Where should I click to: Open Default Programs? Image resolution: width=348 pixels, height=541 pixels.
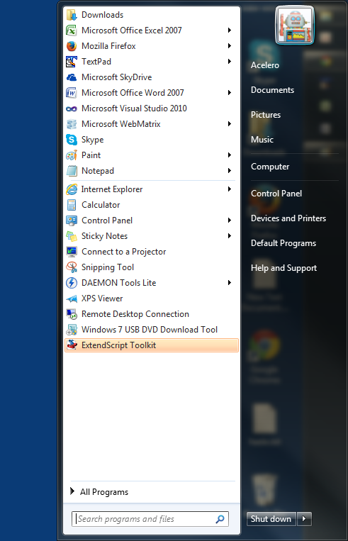284,243
